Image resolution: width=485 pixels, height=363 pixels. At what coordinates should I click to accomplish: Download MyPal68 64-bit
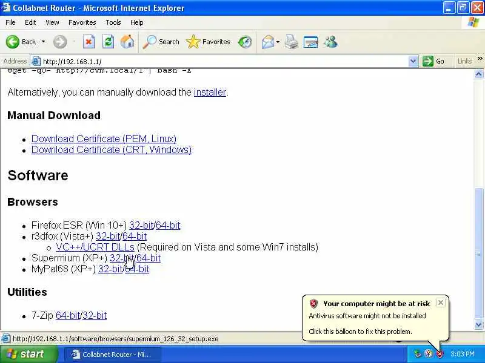tap(137, 269)
